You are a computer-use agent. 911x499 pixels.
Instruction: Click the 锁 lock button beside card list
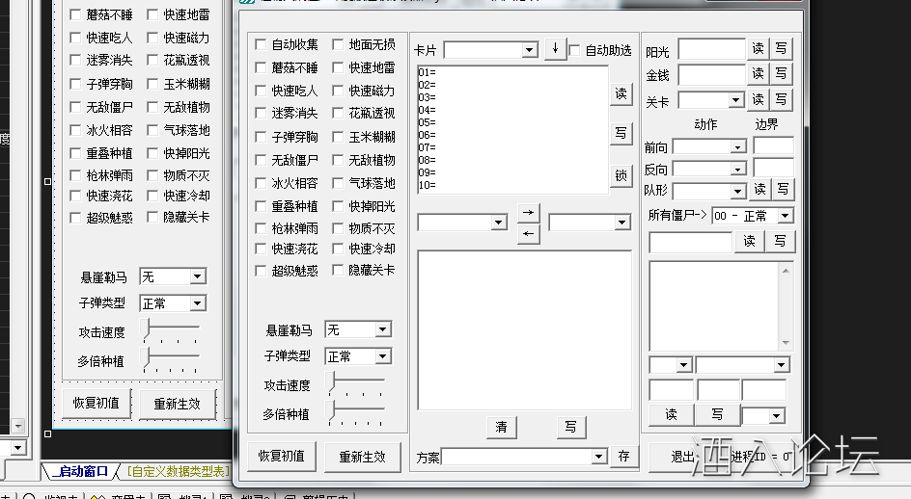pos(621,175)
